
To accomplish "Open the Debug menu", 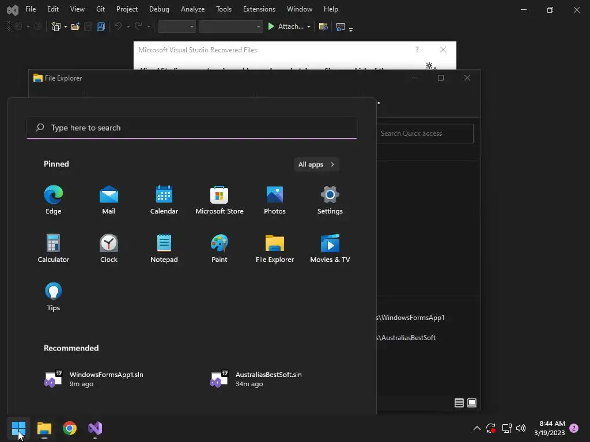I will tap(159, 9).
